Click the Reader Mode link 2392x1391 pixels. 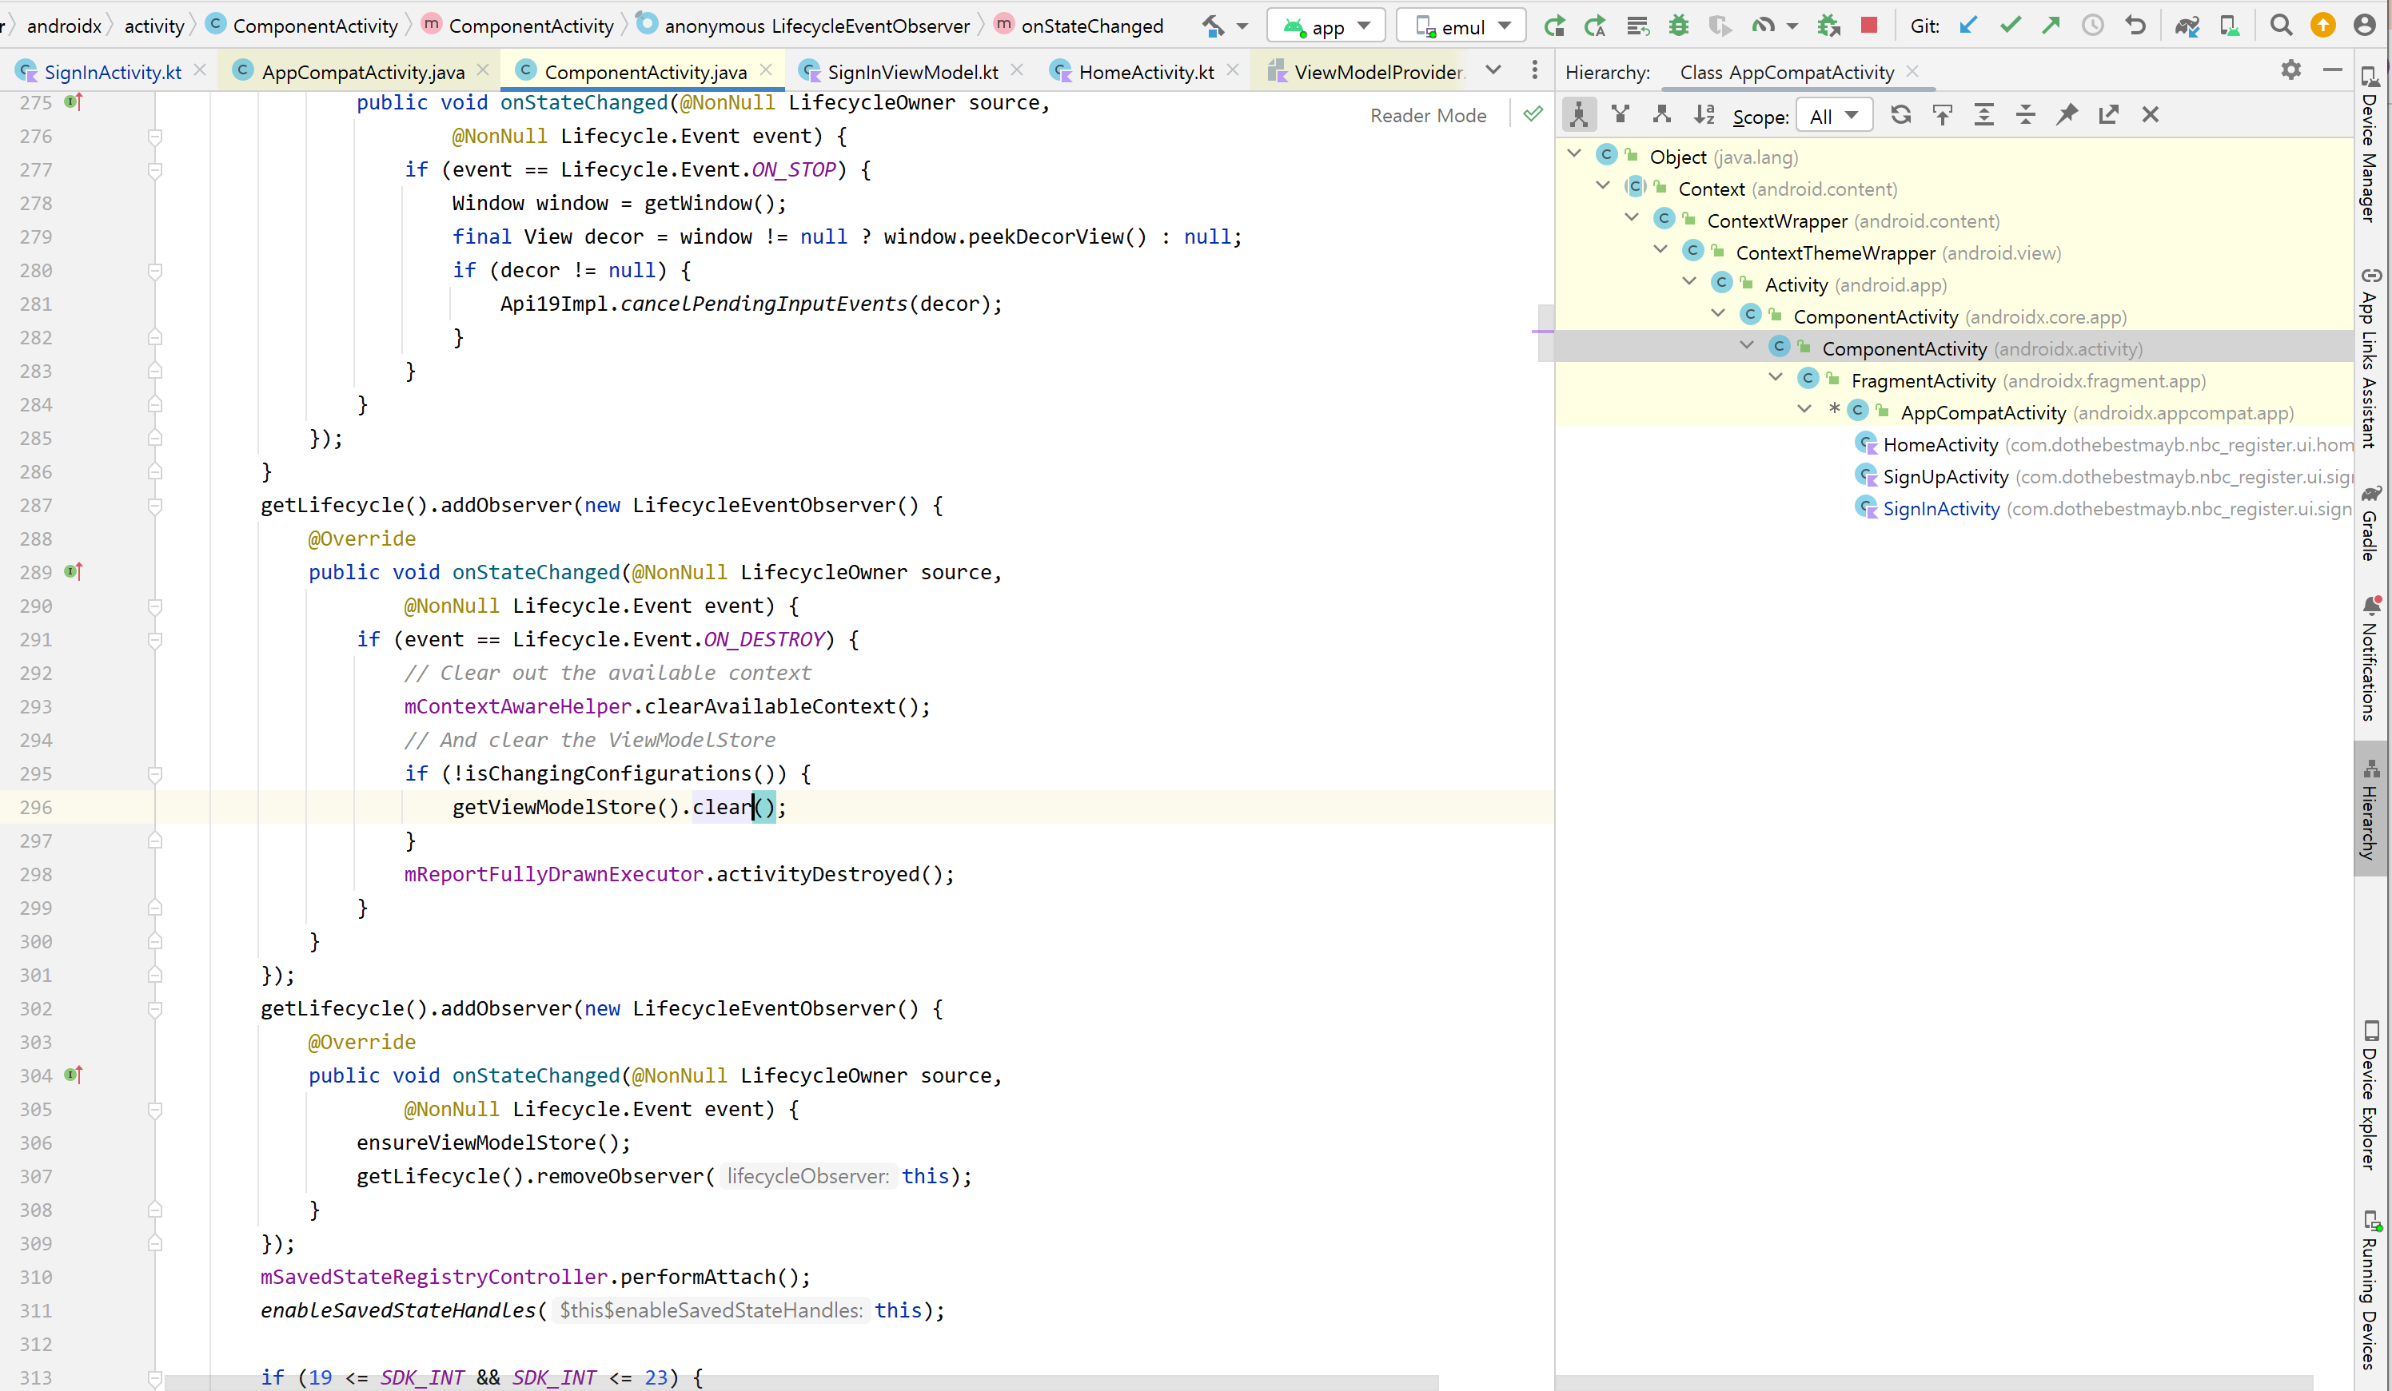pos(1428,116)
